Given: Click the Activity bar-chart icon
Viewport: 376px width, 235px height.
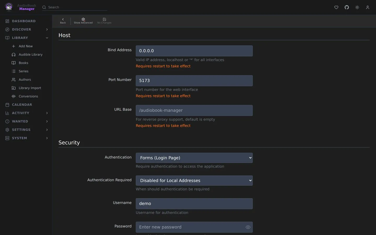Looking at the screenshot, I should click(7, 113).
